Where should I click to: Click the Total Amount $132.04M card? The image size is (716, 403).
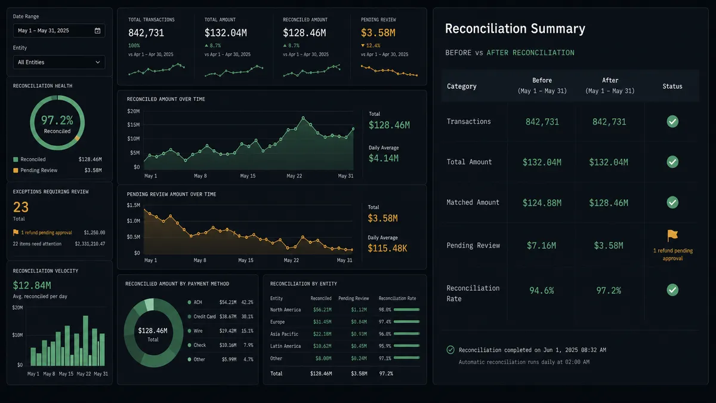tap(234, 47)
